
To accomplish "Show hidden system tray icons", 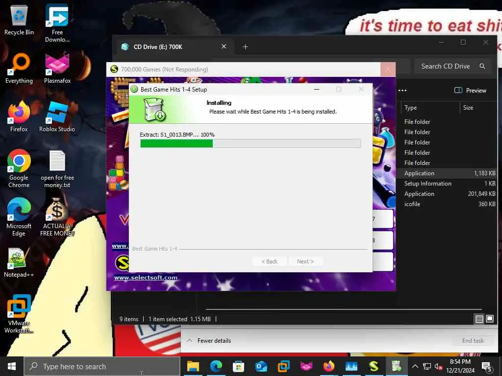I will (415, 366).
